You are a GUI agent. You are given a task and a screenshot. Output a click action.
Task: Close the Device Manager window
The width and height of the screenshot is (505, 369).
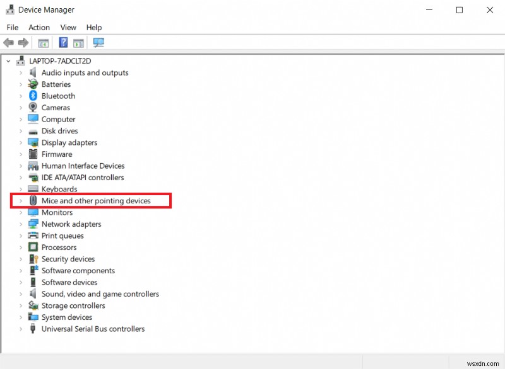[x=490, y=10]
